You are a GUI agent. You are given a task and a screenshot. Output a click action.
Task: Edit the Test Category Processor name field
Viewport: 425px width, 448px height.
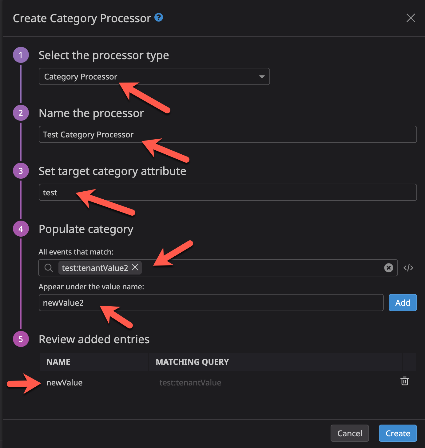coord(228,134)
